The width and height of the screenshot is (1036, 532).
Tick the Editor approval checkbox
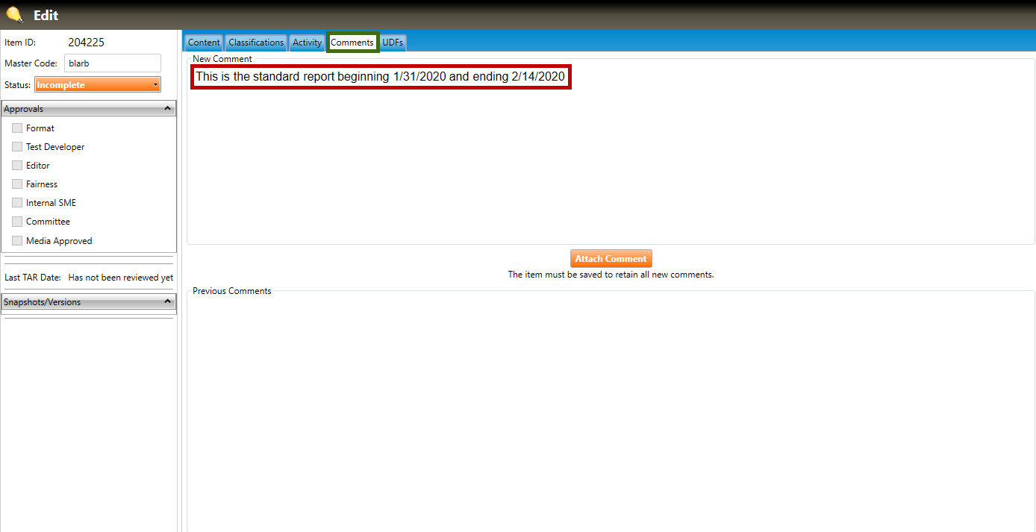[x=17, y=166]
